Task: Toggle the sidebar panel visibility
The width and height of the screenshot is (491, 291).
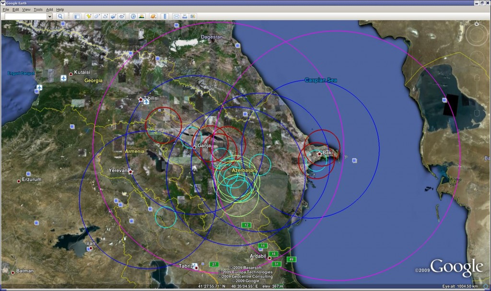Action: 77,16
